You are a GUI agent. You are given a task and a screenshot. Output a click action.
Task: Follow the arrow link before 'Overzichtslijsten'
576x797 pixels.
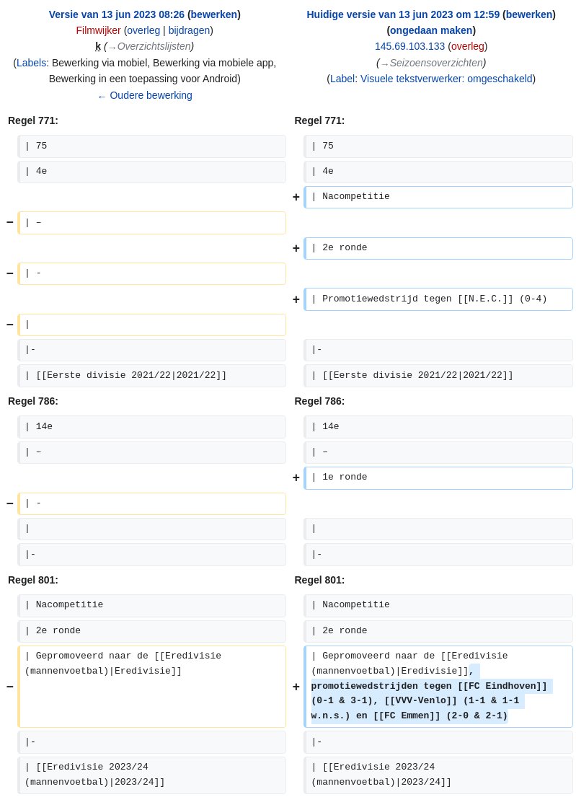(112, 47)
